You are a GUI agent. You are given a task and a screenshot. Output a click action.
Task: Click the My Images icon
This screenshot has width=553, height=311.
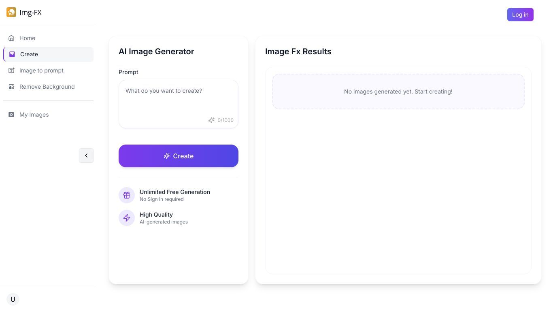point(11,115)
